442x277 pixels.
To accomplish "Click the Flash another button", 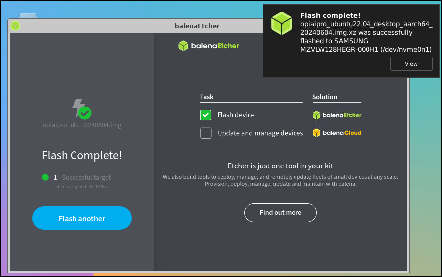I will (x=82, y=218).
